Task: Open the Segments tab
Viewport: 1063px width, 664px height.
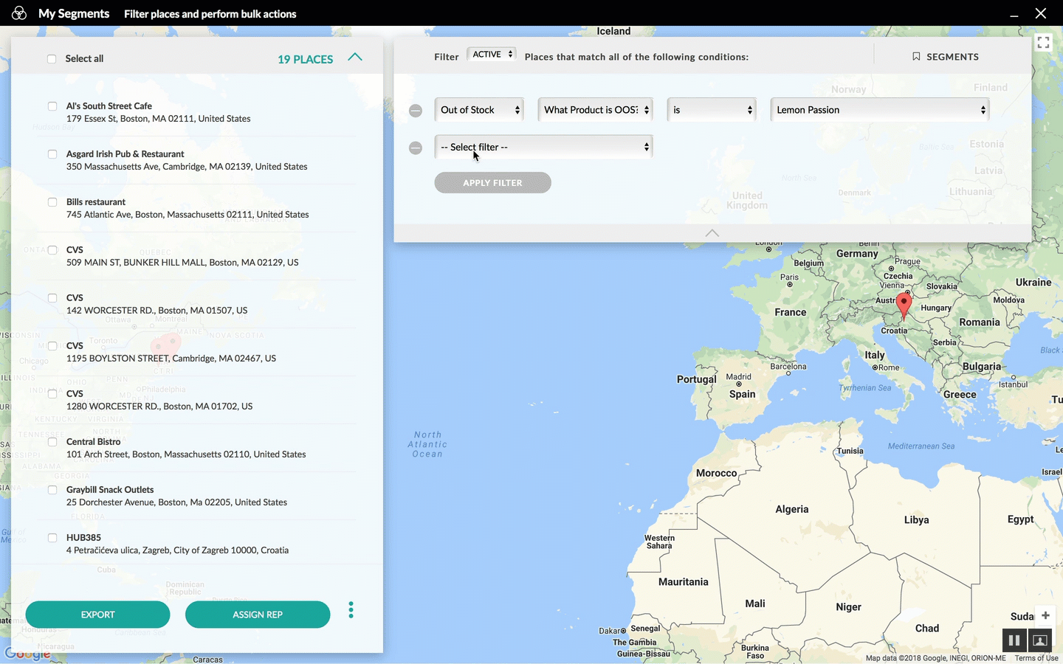Action: [945, 57]
